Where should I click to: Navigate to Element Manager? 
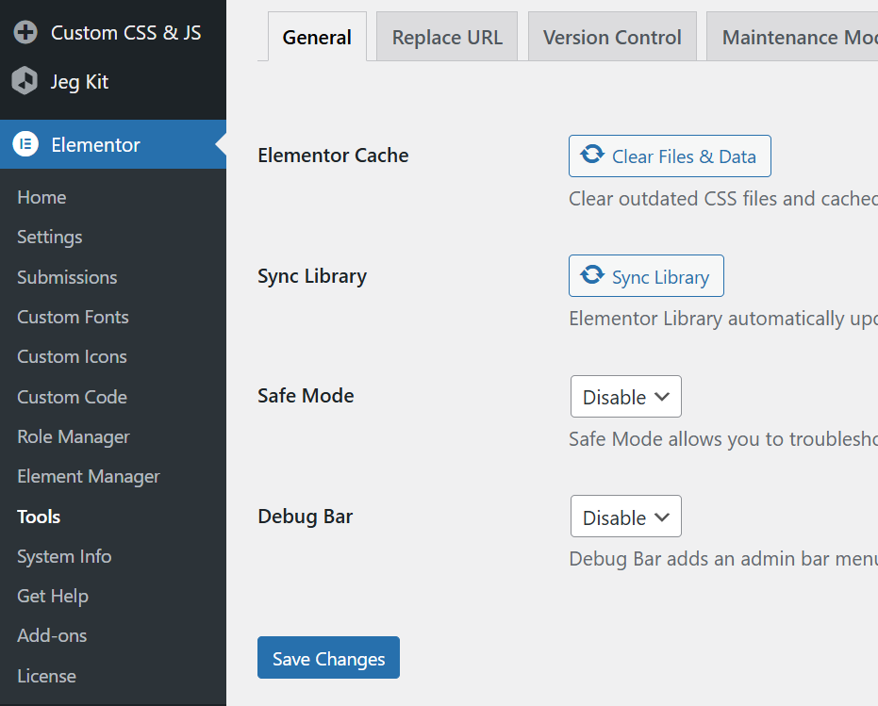pos(89,476)
